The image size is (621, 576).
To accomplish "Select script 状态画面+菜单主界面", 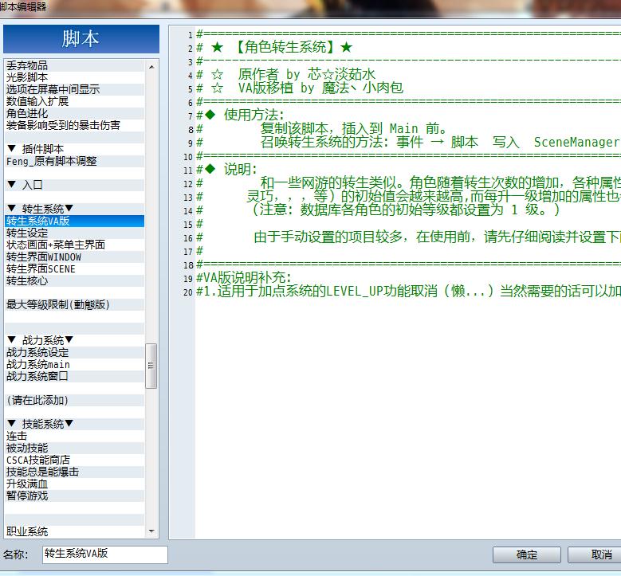I will (74, 245).
